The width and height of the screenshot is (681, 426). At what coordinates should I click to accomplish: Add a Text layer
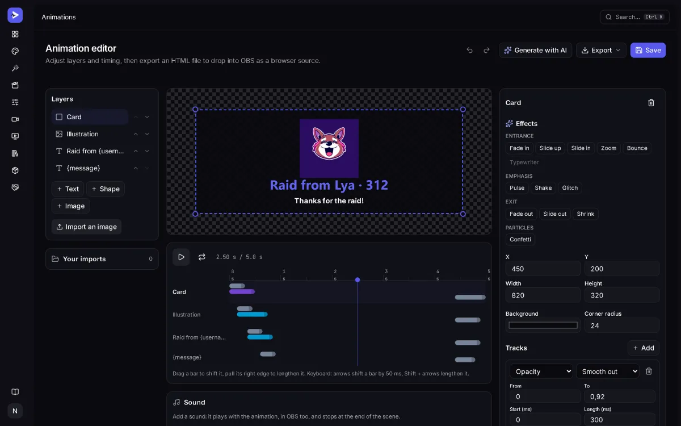pyautogui.click(x=68, y=189)
